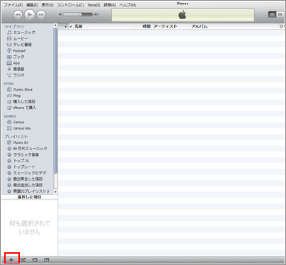Click the Apple logo status display
286x265 pixels.
pos(183,15)
